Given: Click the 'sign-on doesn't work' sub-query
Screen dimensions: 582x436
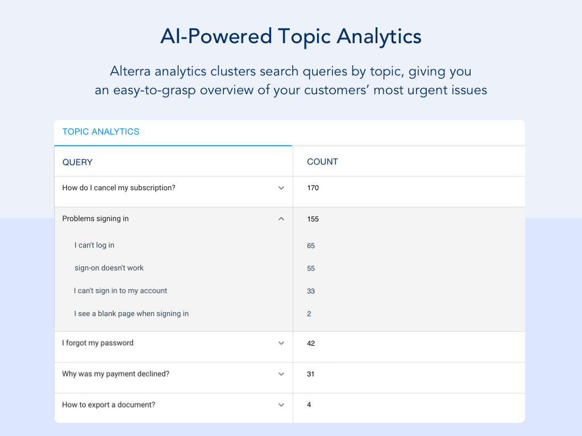Looking at the screenshot, I should tap(109, 268).
